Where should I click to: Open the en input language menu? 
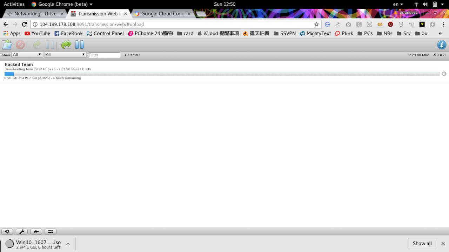(x=398, y=4)
